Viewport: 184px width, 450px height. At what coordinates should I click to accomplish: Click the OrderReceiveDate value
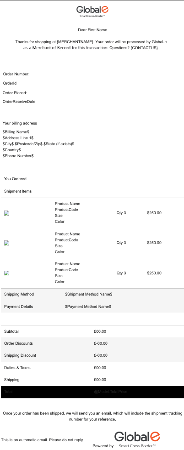pyautogui.click(x=19, y=102)
